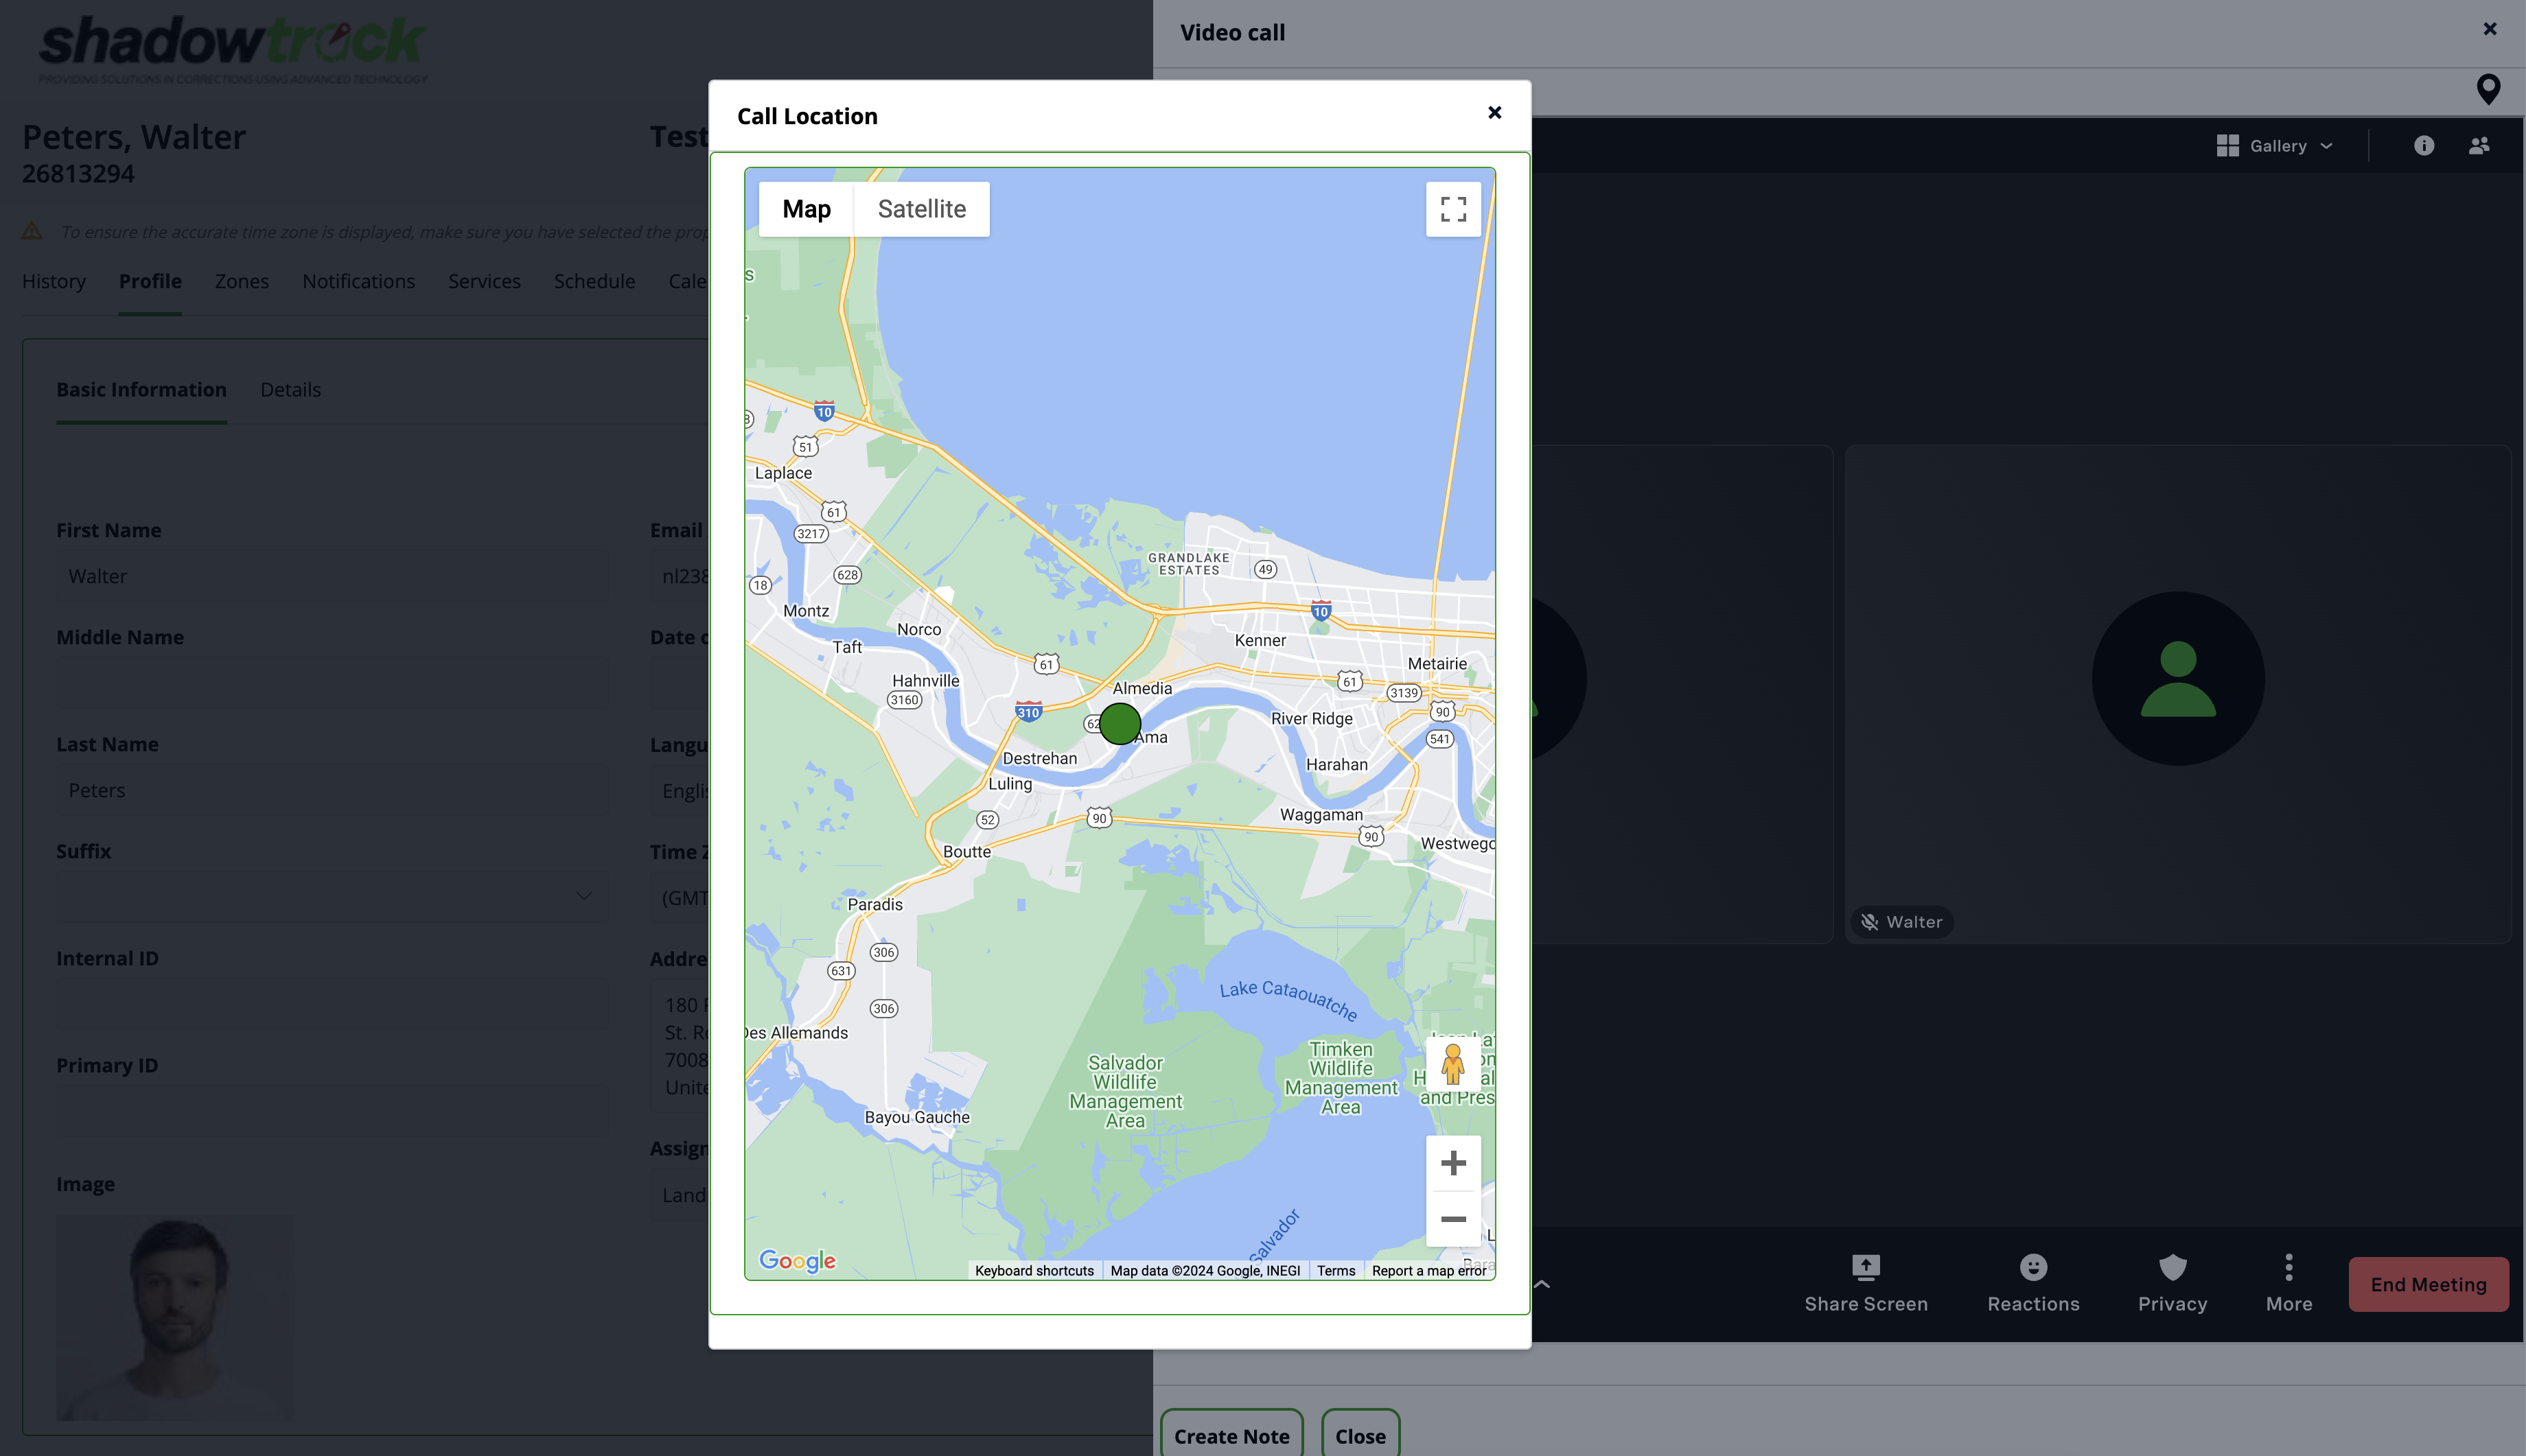Open participants icon in meeting toolbar

coord(2479,146)
